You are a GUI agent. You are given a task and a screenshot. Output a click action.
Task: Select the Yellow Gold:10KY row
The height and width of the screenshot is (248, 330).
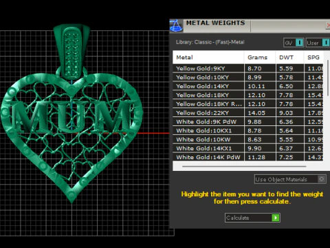(248, 77)
